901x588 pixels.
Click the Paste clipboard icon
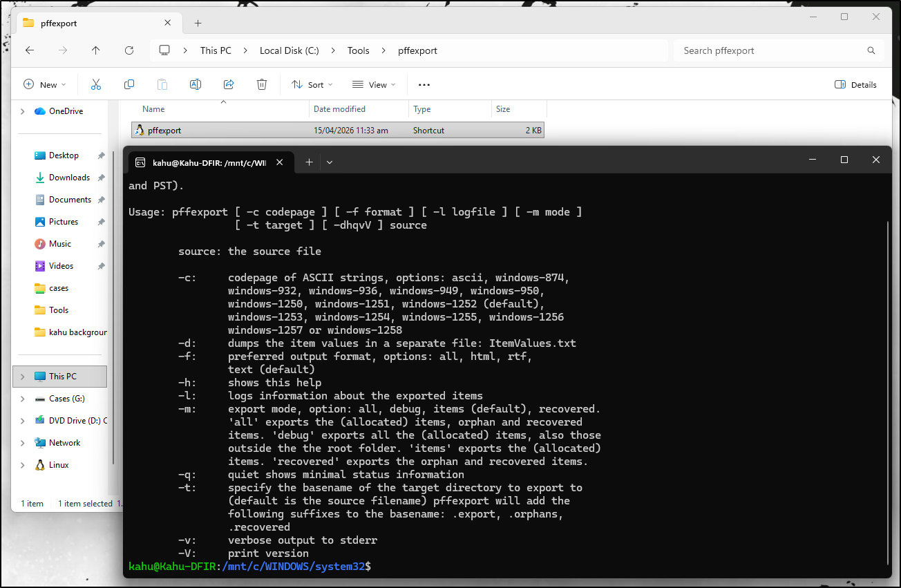162,84
